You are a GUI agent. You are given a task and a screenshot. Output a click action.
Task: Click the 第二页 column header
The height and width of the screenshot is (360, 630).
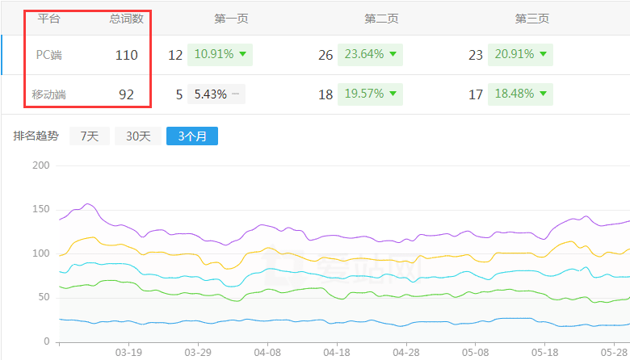[x=381, y=18]
